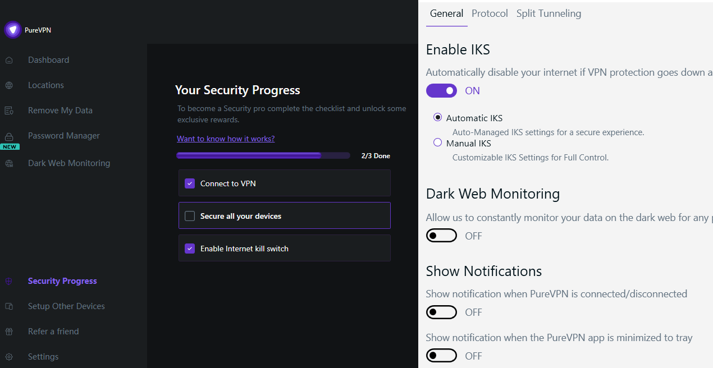Uncheck the Connect to VPN checkbox

click(190, 183)
